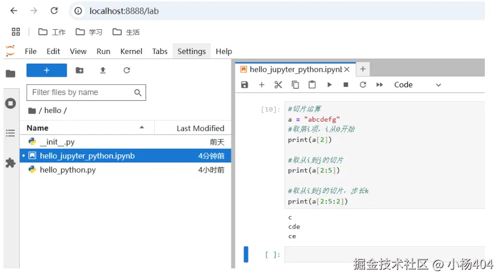Click the blue active cell collapser bar
502x280 pixels.
tap(246, 254)
